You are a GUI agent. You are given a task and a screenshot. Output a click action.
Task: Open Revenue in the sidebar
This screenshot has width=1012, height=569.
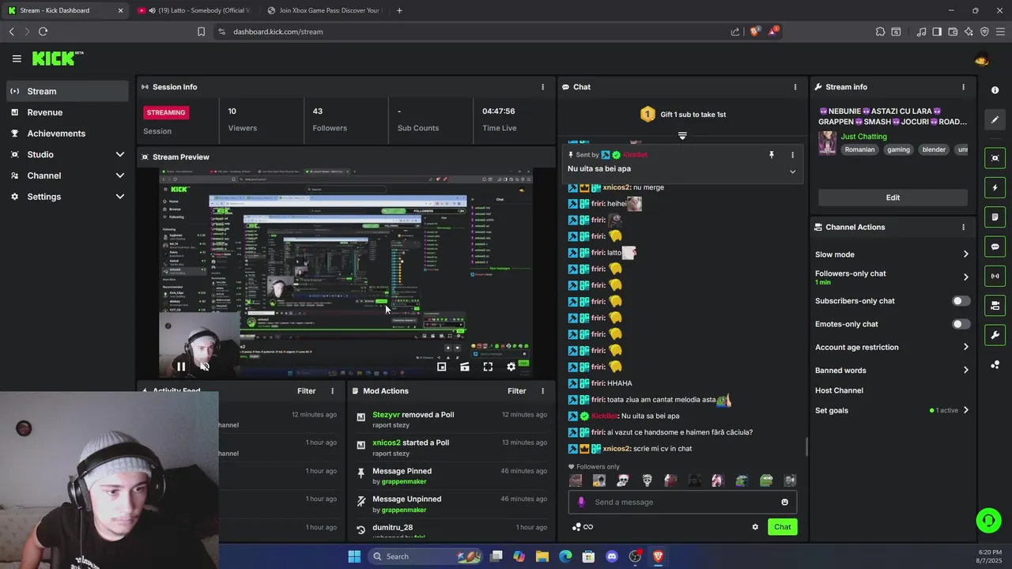point(67,112)
